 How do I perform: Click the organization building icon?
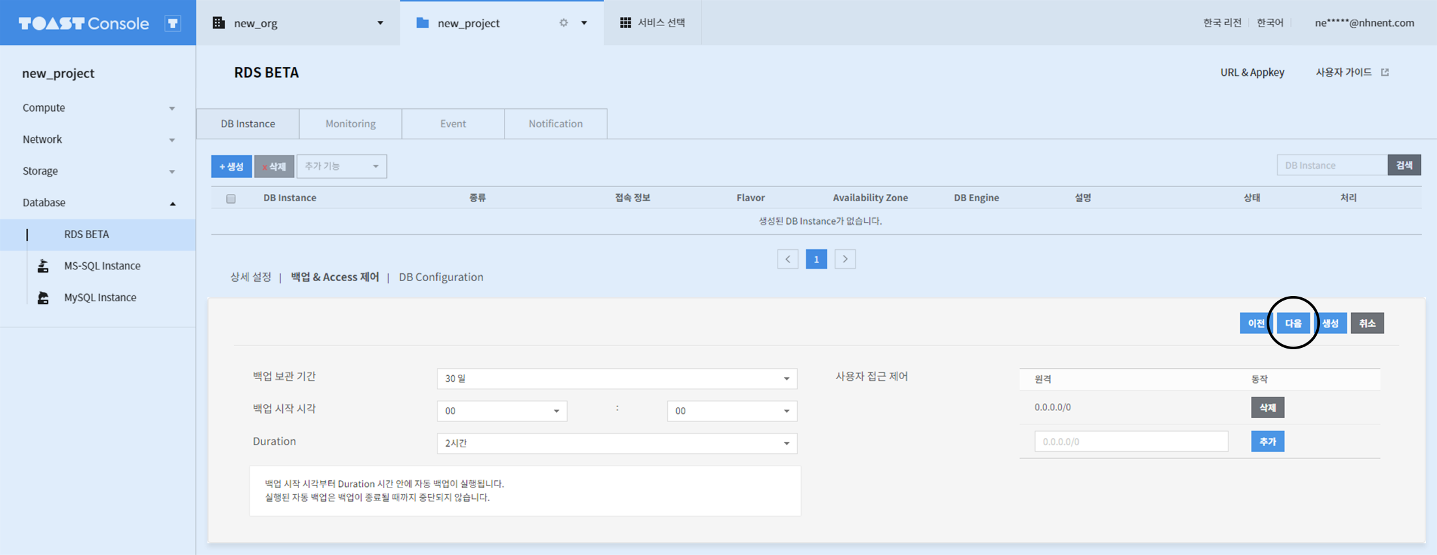pos(218,23)
